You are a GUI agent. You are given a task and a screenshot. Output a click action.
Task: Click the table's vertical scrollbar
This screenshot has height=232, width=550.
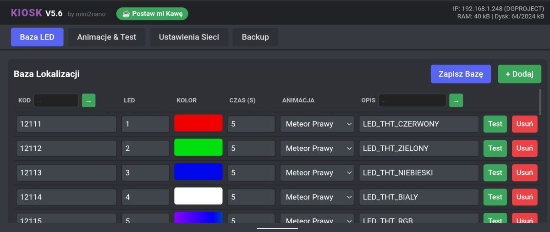pyautogui.click(x=540, y=102)
